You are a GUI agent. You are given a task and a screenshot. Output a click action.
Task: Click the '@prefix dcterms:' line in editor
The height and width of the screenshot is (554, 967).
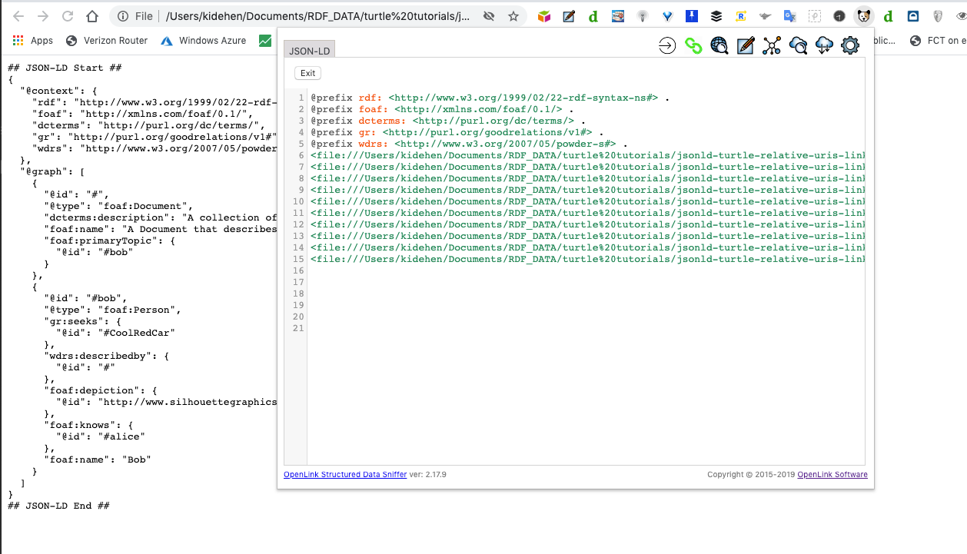pyautogui.click(x=448, y=121)
